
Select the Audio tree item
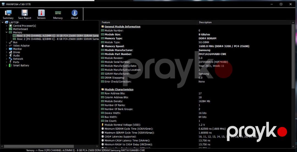coord(16,56)
